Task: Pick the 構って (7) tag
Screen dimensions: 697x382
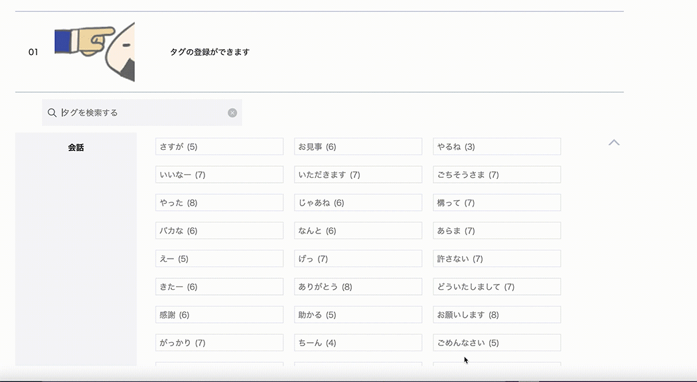Action: [x=497, y=202]
